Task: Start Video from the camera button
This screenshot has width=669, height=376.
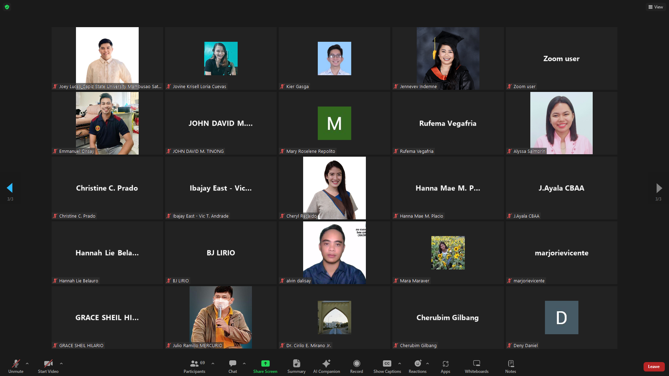Action: (48, 366)
